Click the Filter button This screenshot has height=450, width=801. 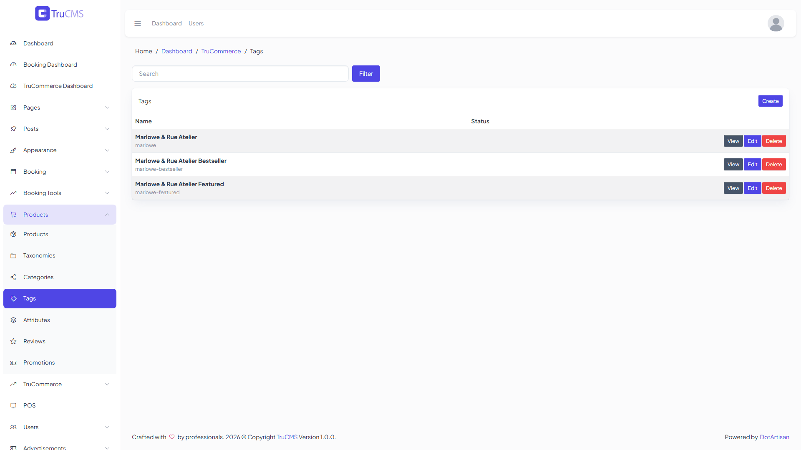(x=366, y=74)
